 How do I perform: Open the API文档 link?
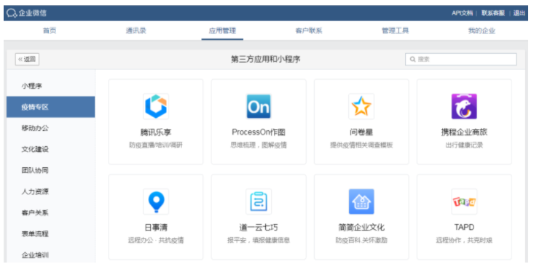pyautogui.click(x=462, y=13)
